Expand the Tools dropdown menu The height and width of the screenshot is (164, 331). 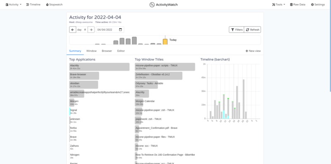(x=278, y=5)
